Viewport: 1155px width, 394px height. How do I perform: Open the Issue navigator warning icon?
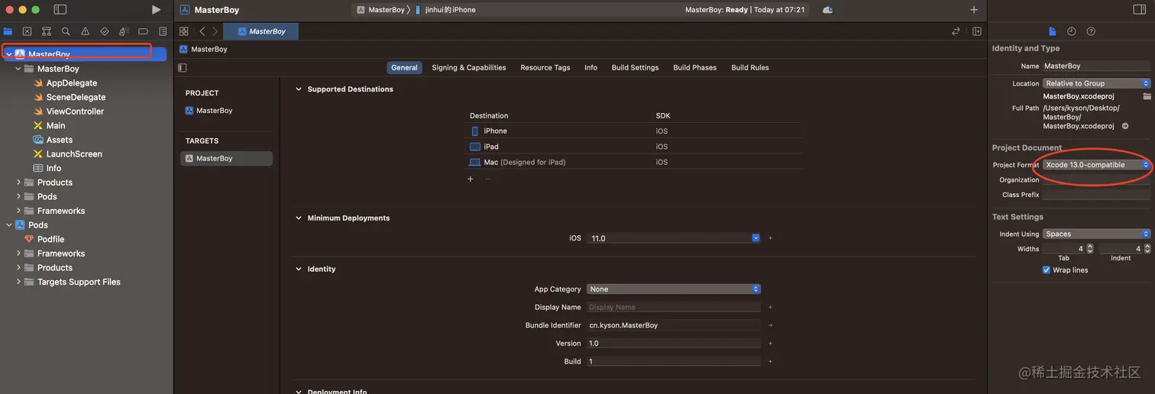click(85, 31)
